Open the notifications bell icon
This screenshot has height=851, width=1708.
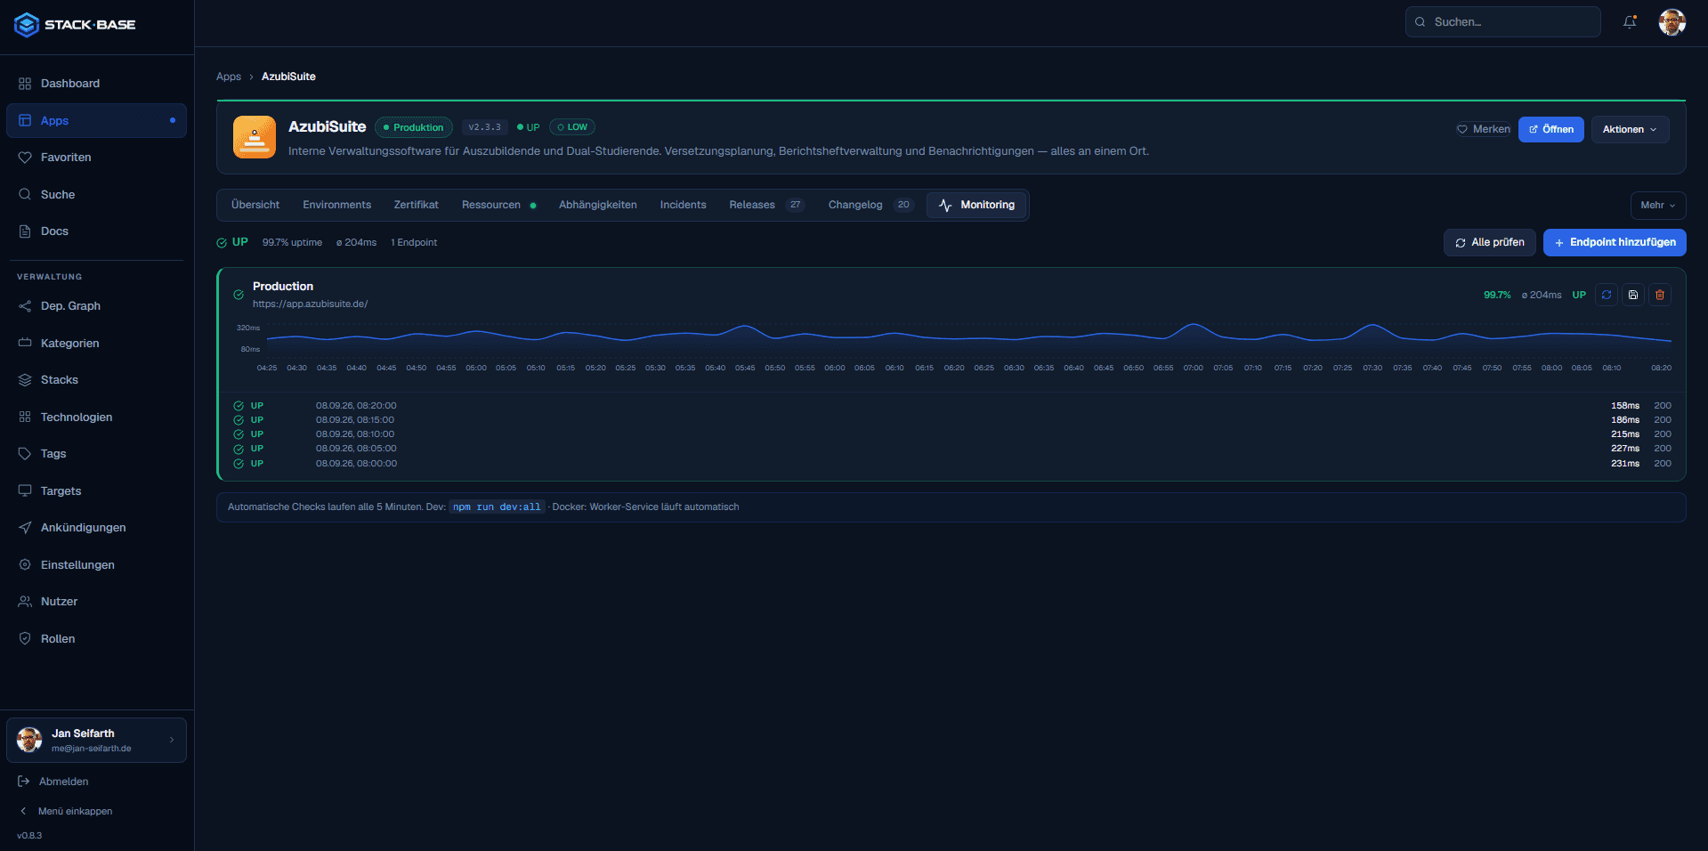(1630, 22)
